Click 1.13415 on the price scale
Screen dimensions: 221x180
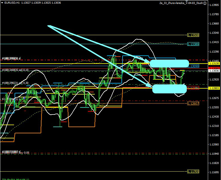coord(214,42)
